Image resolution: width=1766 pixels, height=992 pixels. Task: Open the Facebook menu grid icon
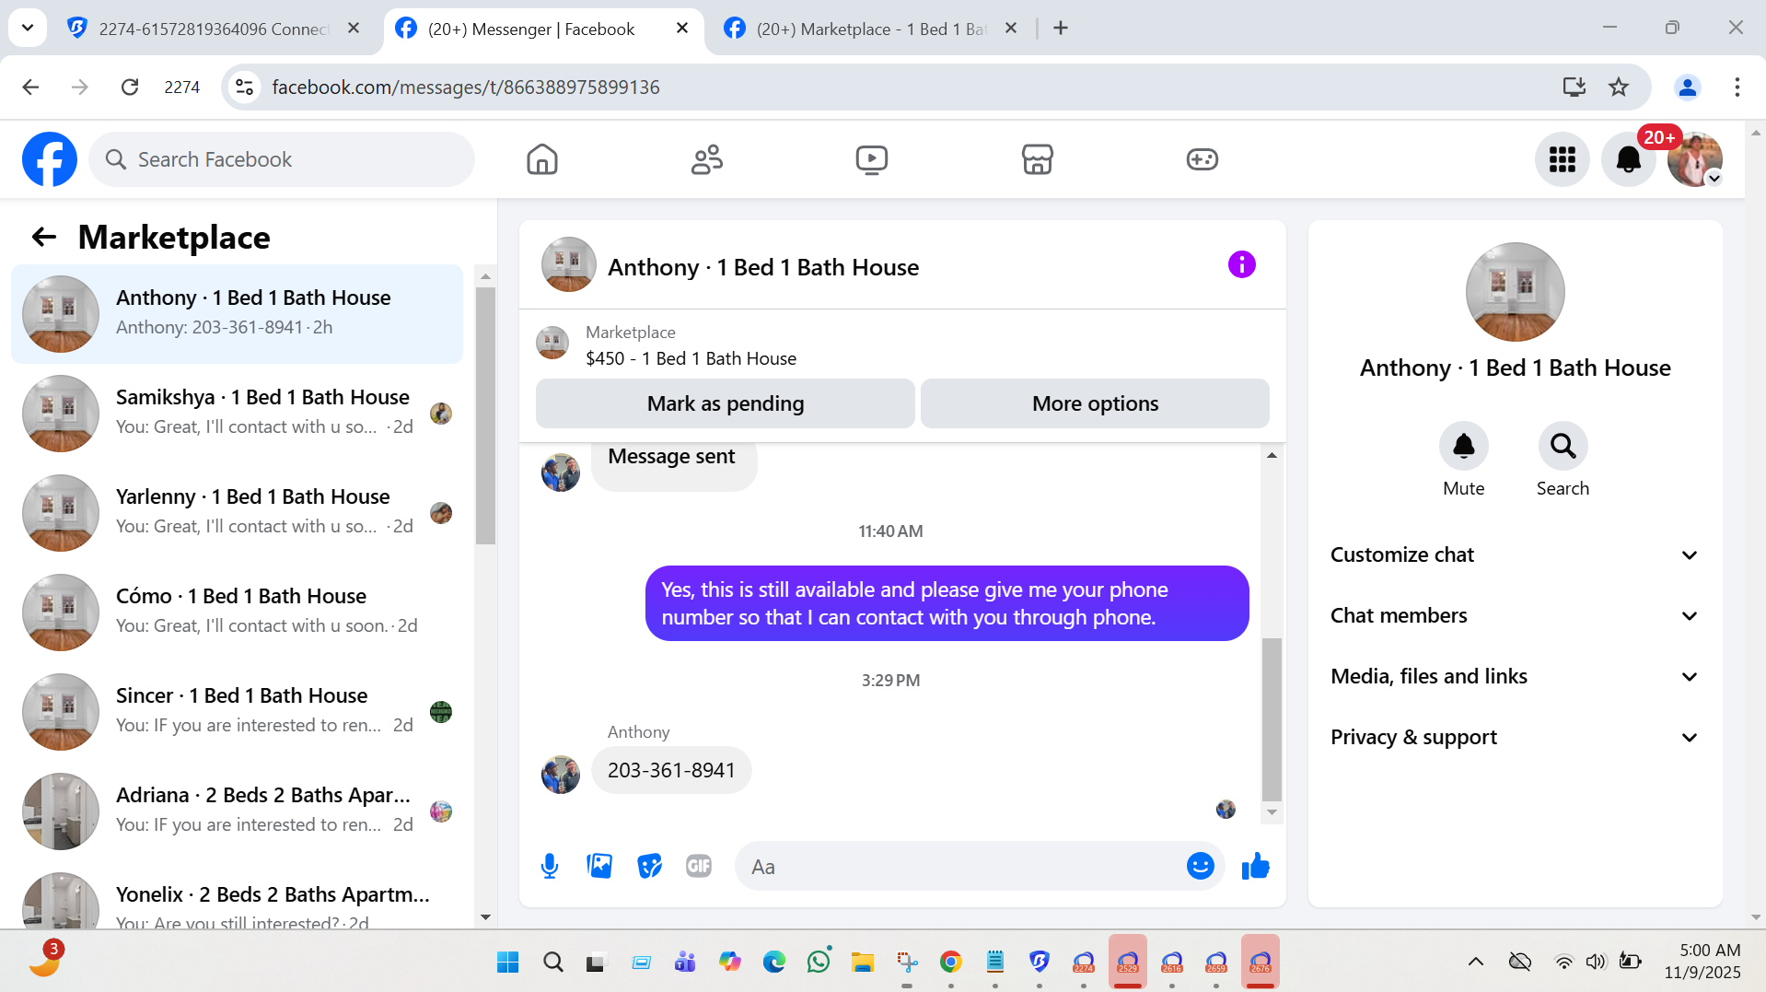[x=1563, y=159]
